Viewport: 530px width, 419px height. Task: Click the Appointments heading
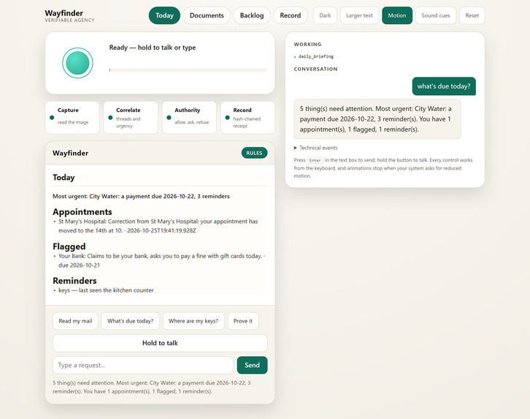coord(82,212)
